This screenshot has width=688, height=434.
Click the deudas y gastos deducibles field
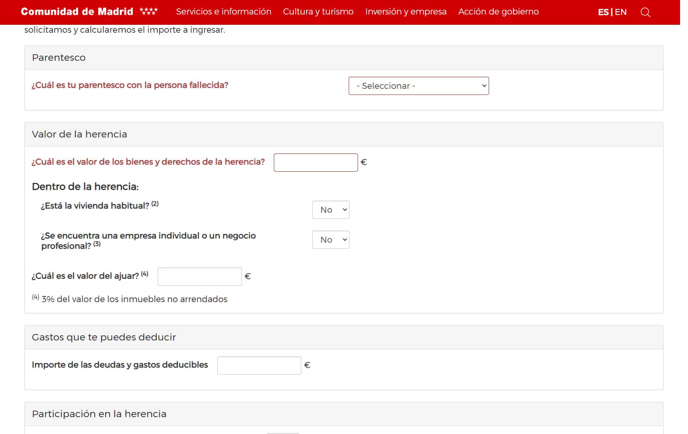point(259,366)
